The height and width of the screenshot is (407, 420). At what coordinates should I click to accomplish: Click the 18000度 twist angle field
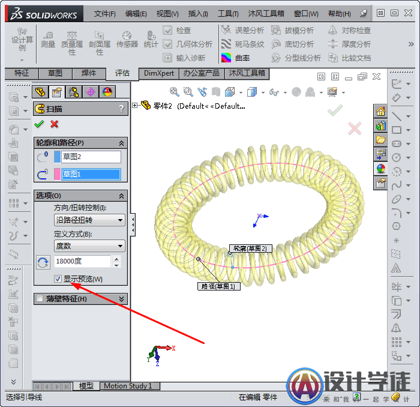pos(82,261)
